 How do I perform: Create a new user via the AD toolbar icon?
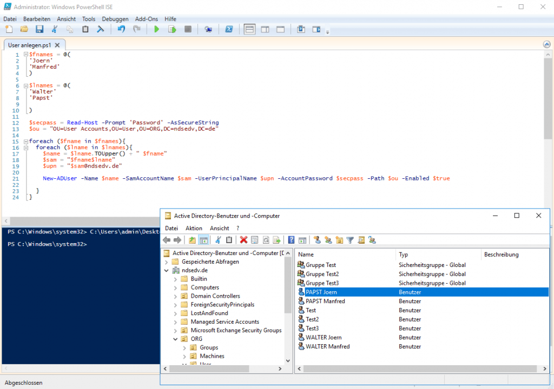click(x=317, y=240)
